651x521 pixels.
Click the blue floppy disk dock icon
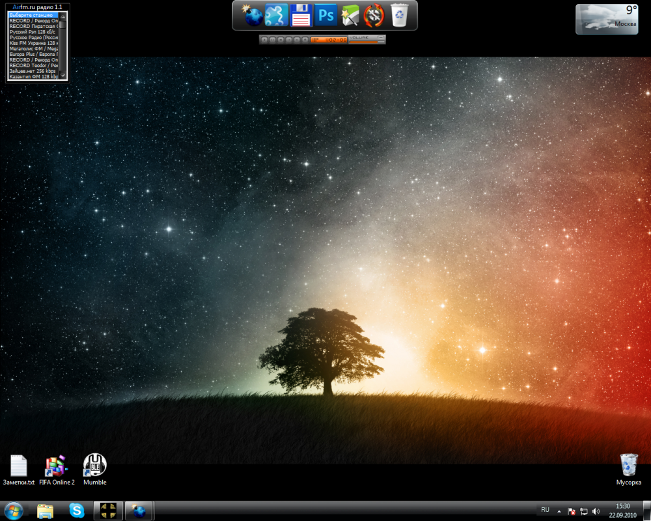[301, 15]
